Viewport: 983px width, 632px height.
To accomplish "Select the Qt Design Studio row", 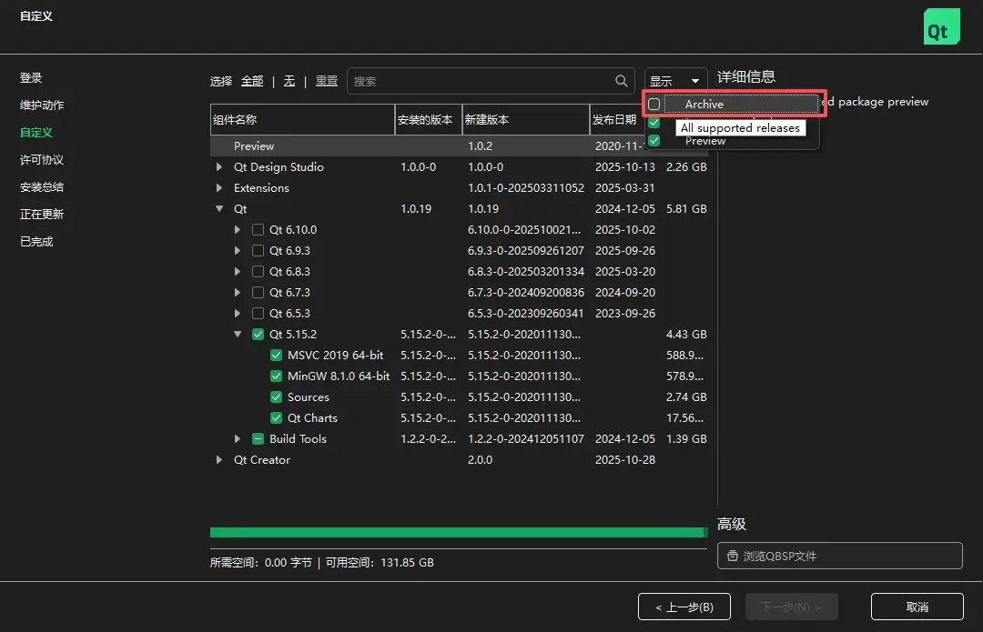I will coord(459,167).
